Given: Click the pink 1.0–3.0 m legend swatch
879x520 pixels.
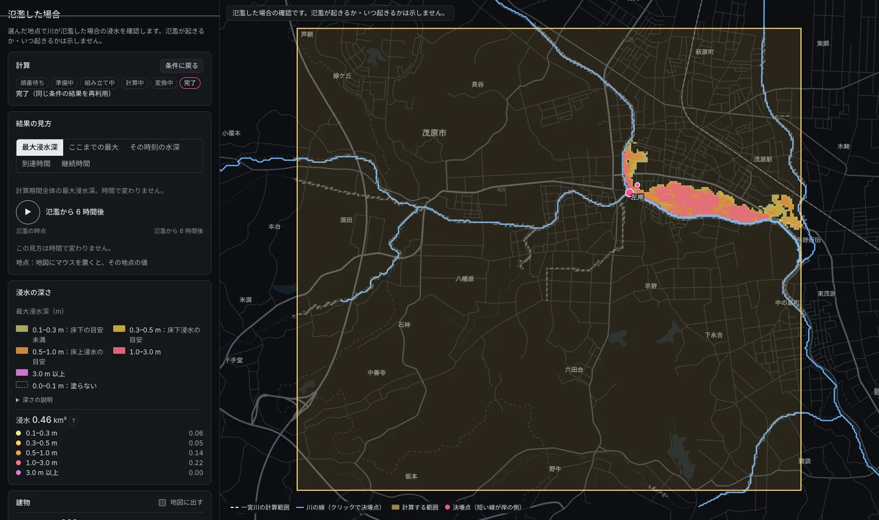Looking at the screenshot, I should 119,351.
